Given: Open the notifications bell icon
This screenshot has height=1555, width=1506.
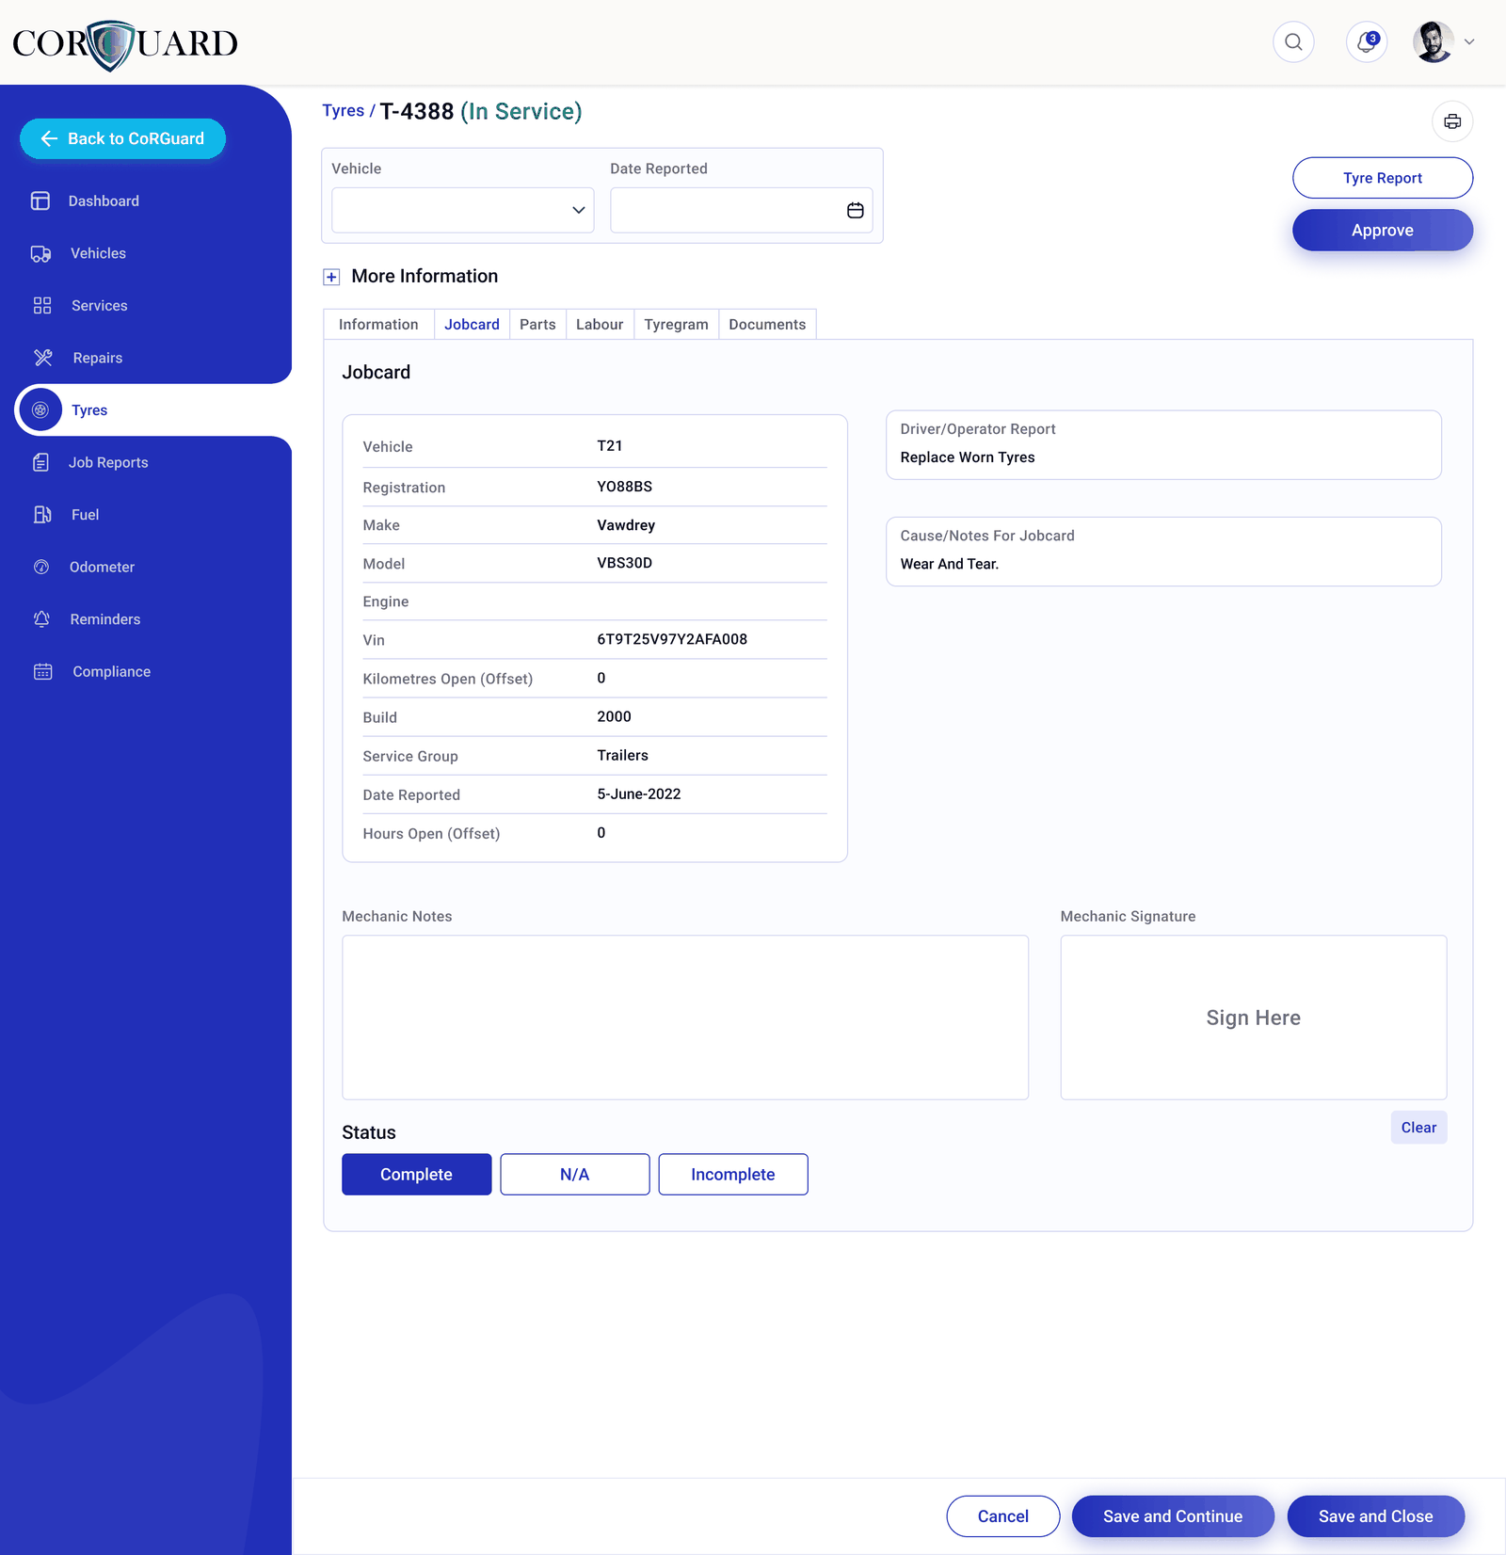Looking at the screenshot, I should (x=1367, y=42).
